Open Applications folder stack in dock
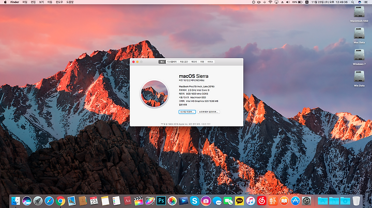 (x=322, y=201)
